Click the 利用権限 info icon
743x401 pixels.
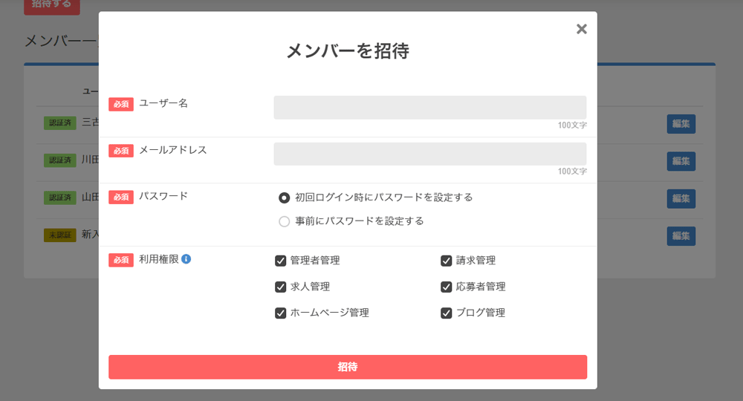coord(186,259)
